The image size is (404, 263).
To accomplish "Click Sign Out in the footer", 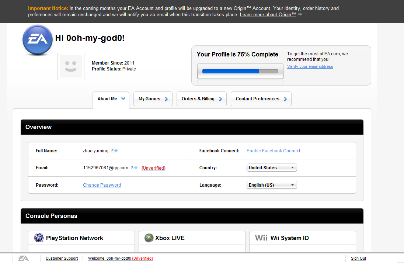I will (358, 258).
